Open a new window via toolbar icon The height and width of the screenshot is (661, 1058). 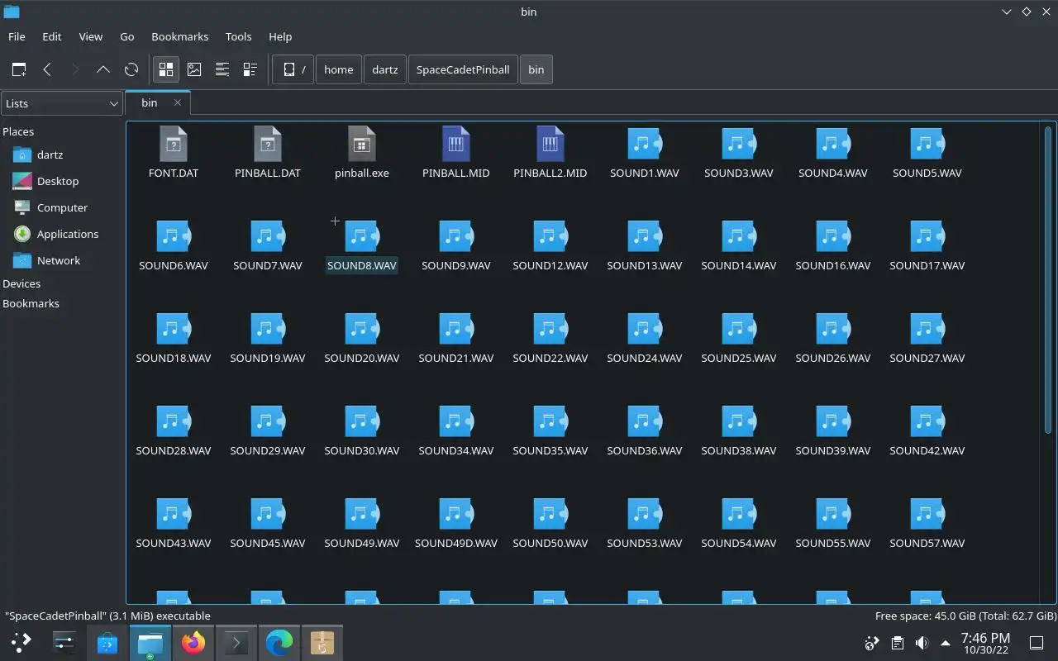(x=19, y=69)
